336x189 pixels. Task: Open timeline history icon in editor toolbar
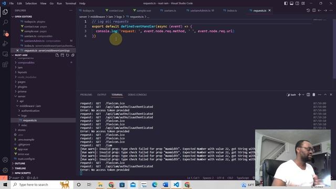(308, 10)
